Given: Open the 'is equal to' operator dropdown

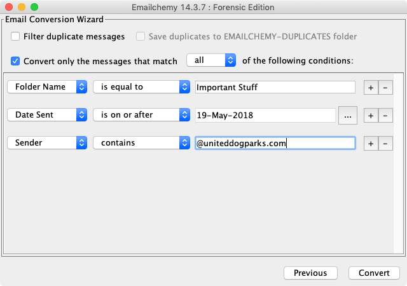Looking at the screenshot, I should coord(141,86).
